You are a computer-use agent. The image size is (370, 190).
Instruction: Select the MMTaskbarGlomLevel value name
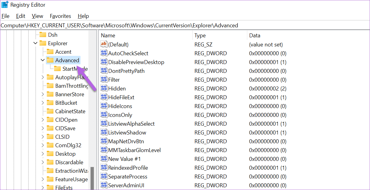coord(135,150)
